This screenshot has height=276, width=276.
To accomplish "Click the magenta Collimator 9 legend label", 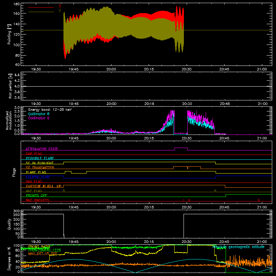I will 39,118.
